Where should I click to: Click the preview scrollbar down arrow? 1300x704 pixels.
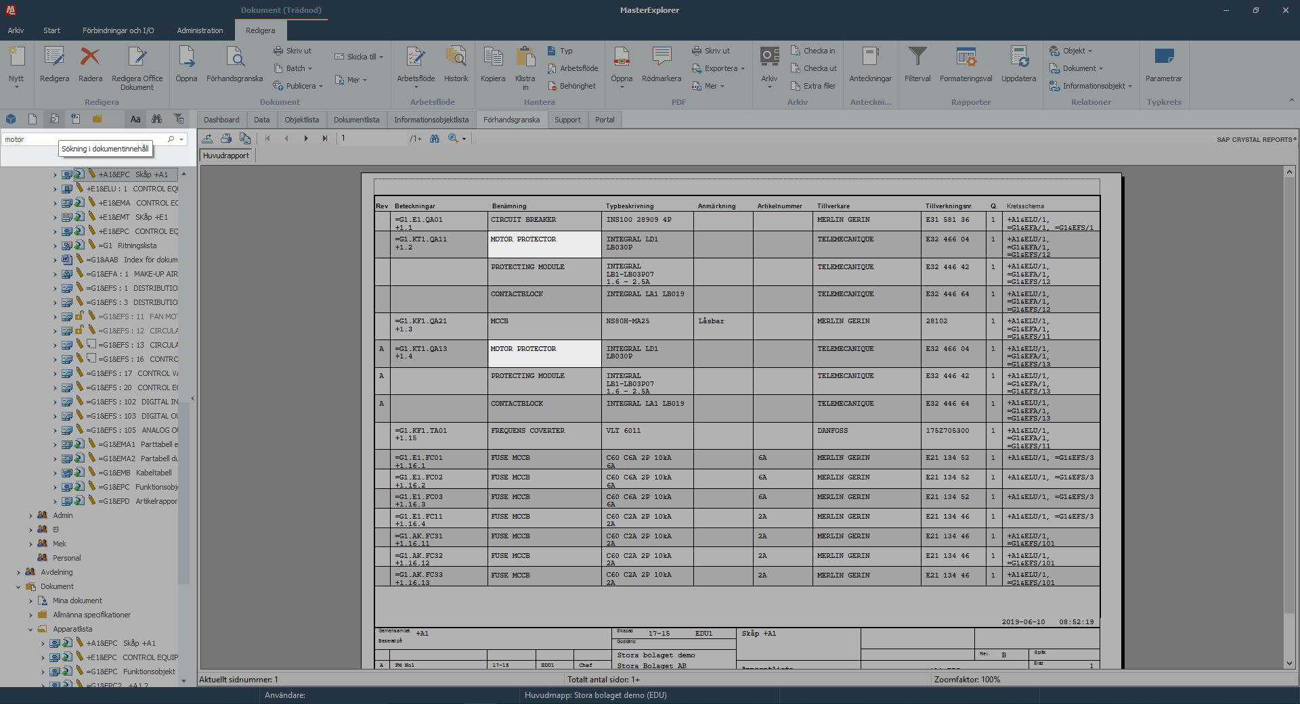1289,663
